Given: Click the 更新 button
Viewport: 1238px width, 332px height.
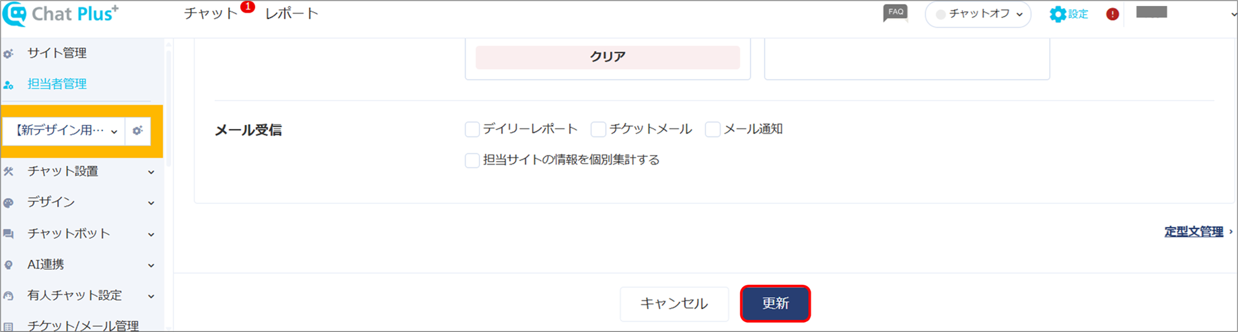Looking at the screenshot, I should [x=775, y=304].
